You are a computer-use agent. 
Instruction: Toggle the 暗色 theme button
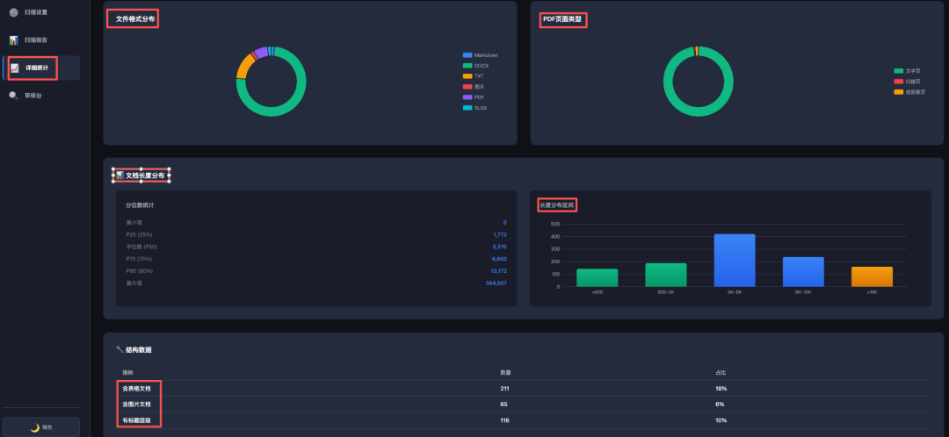click(x=41, y=427)
